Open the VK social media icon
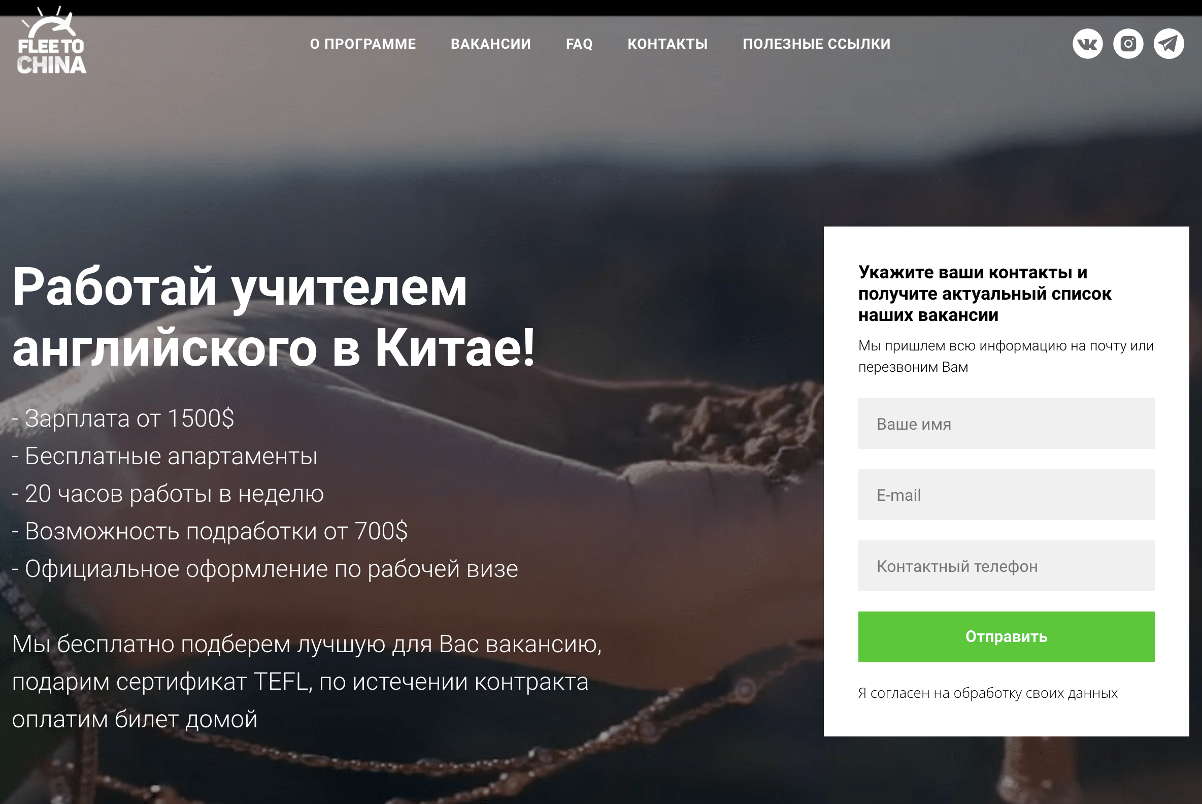The height and width of the screenshot is (804, 1202). (1087, 44)
